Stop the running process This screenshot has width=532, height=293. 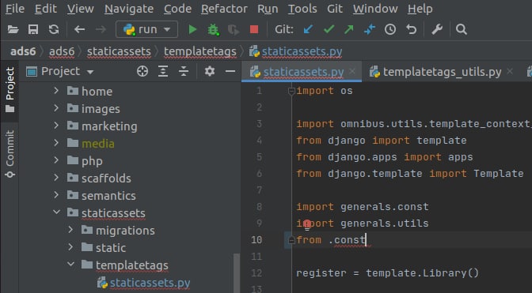(254, 29)
